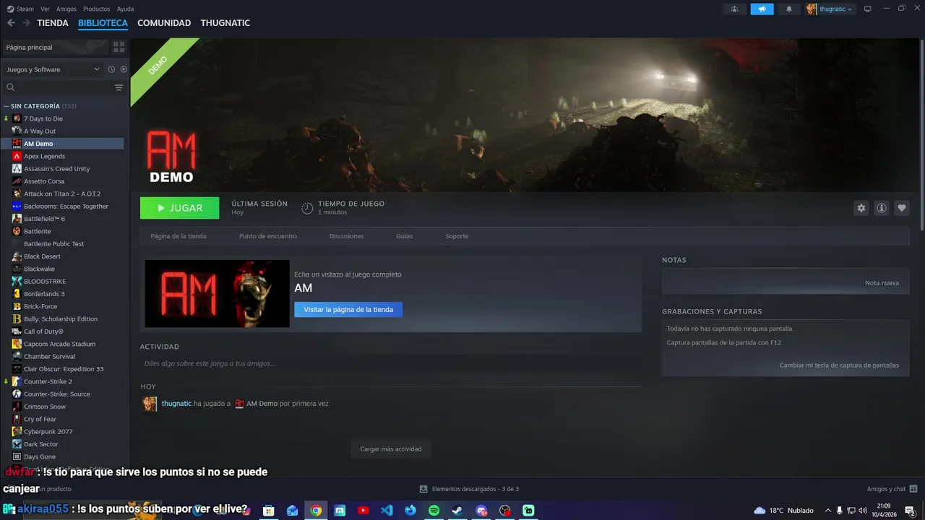Open the Ver menu
Viewport: 925px width, 520px height.
[46, 9]
